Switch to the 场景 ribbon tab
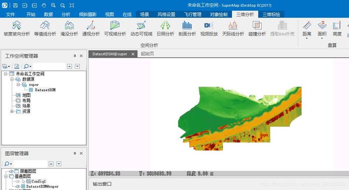Screen dimensions: 349x190 click(145, 14)
